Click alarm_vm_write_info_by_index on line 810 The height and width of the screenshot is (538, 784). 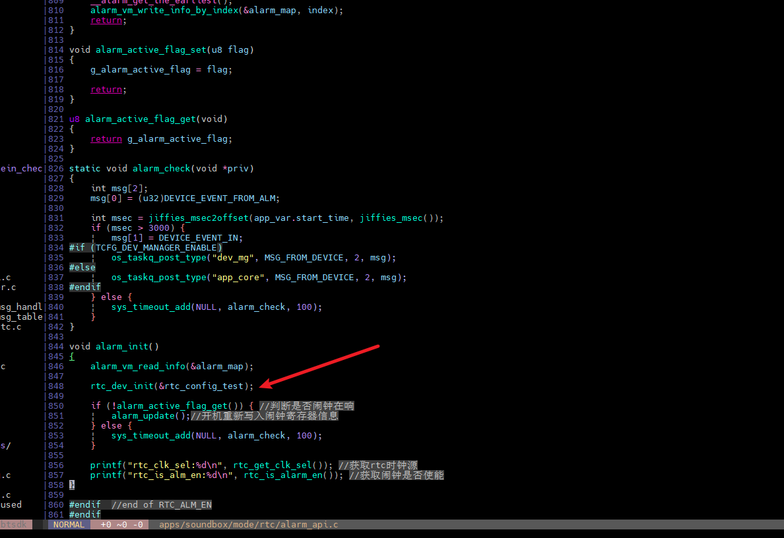164,11
